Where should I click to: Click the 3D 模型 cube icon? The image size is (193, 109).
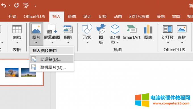[115, 29]
